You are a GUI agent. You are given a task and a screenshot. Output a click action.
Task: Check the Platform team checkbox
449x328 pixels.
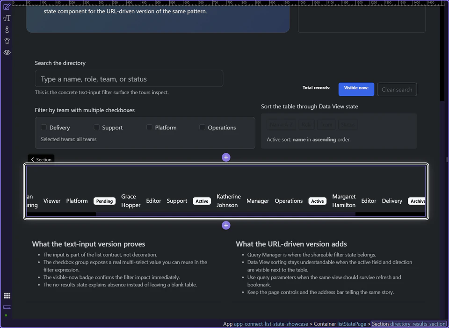(x=150, y=127)
